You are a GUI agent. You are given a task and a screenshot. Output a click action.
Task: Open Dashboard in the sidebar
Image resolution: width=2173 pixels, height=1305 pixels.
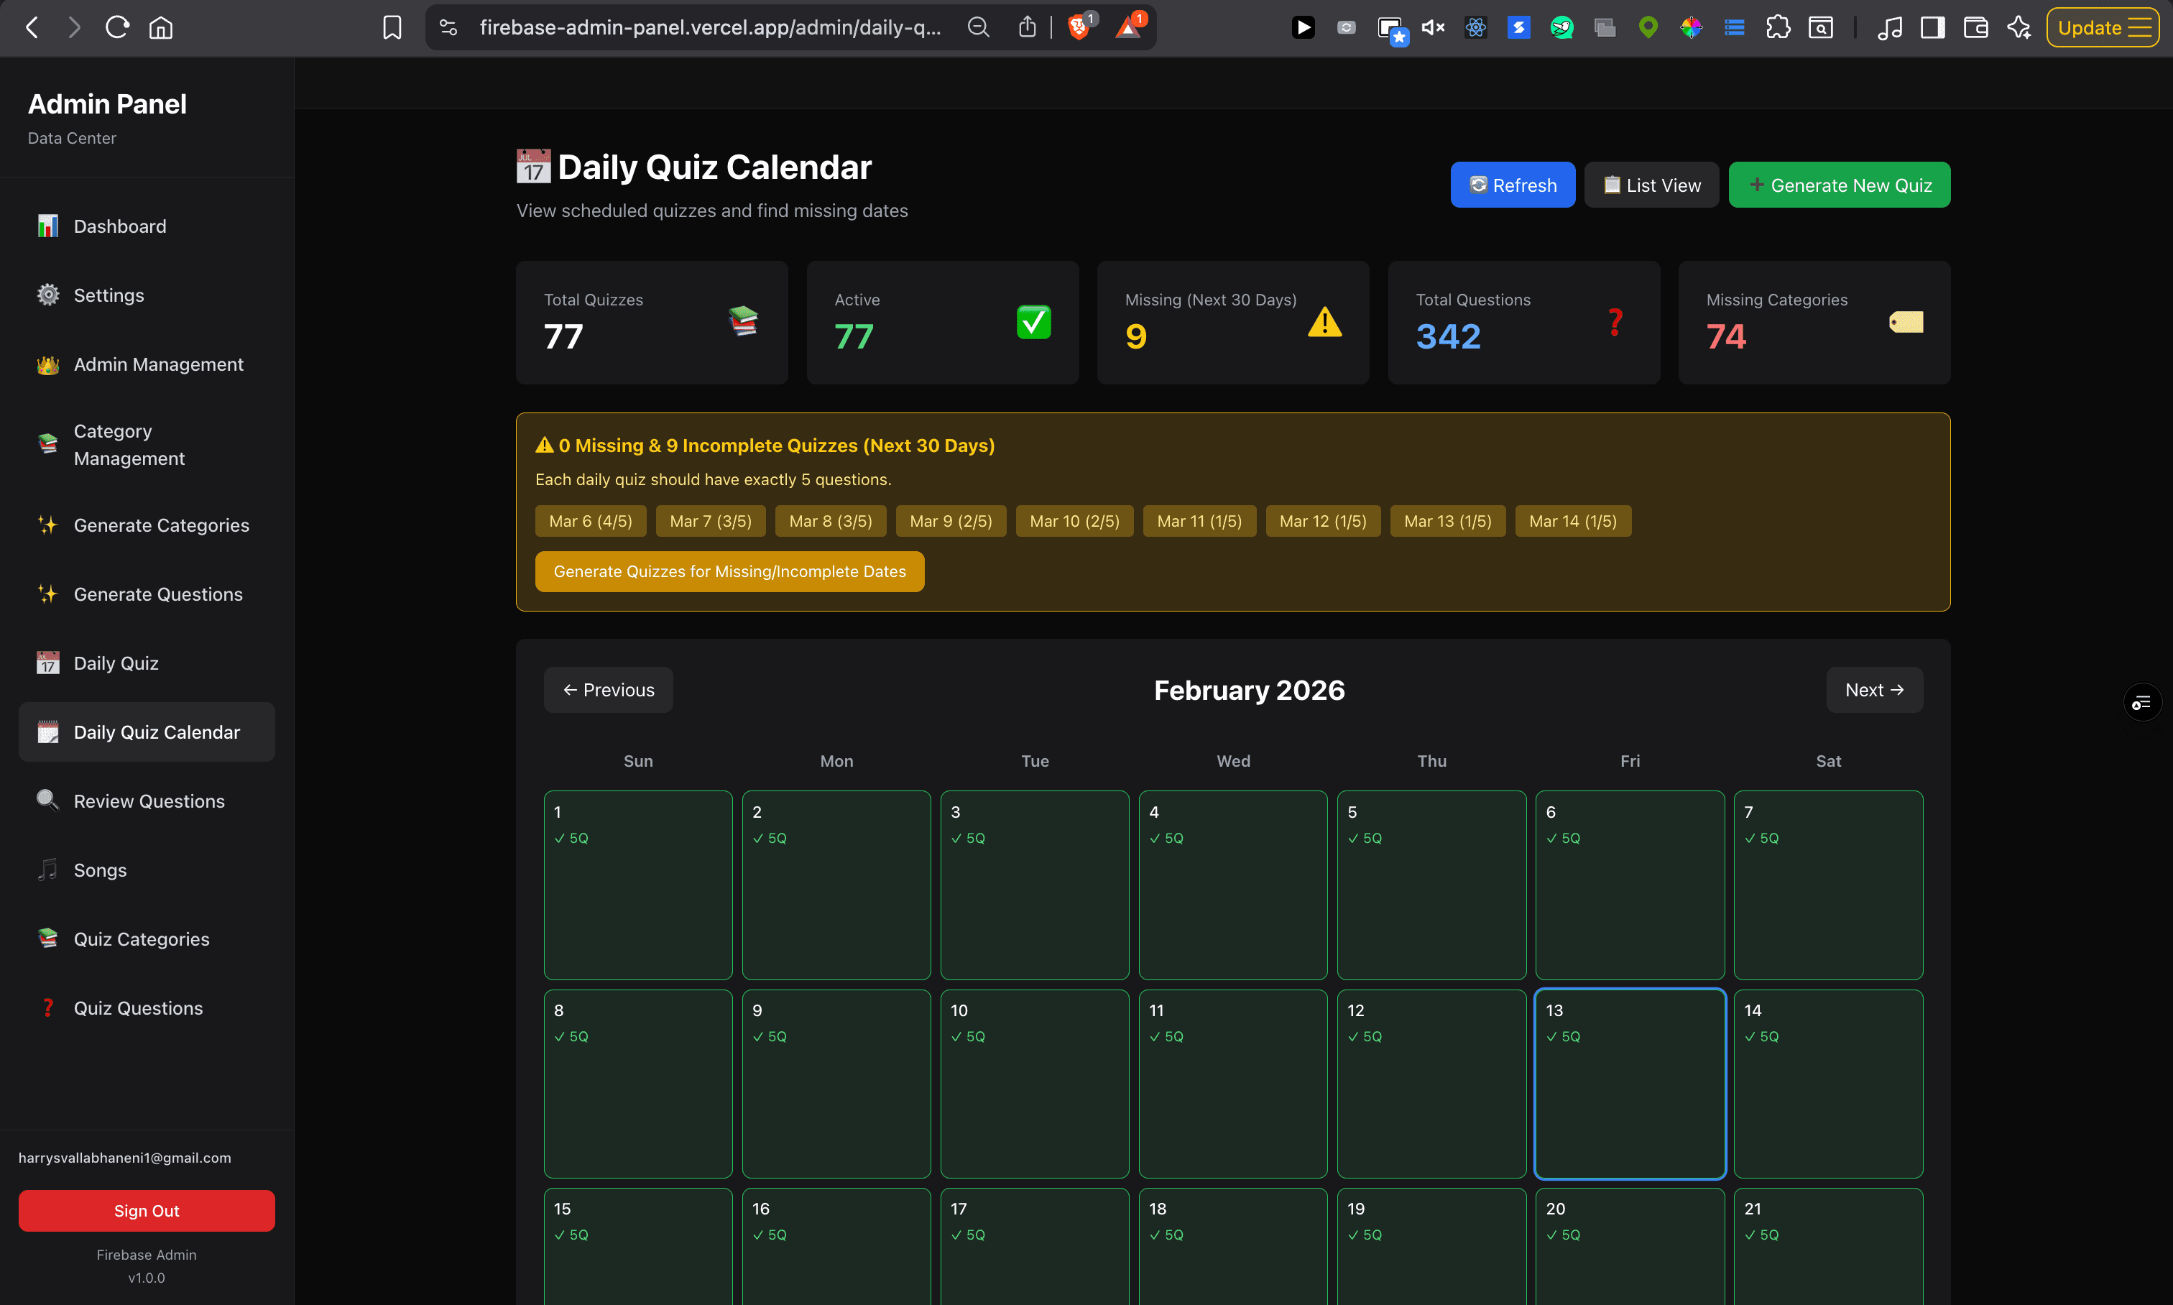[x=119, y=226]
